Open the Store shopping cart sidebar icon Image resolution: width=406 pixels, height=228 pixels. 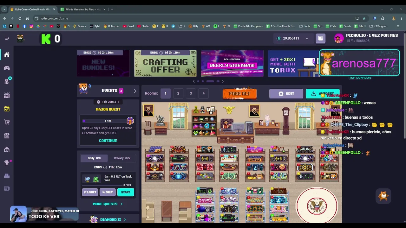pyautogui.click(x=7, y=122)
